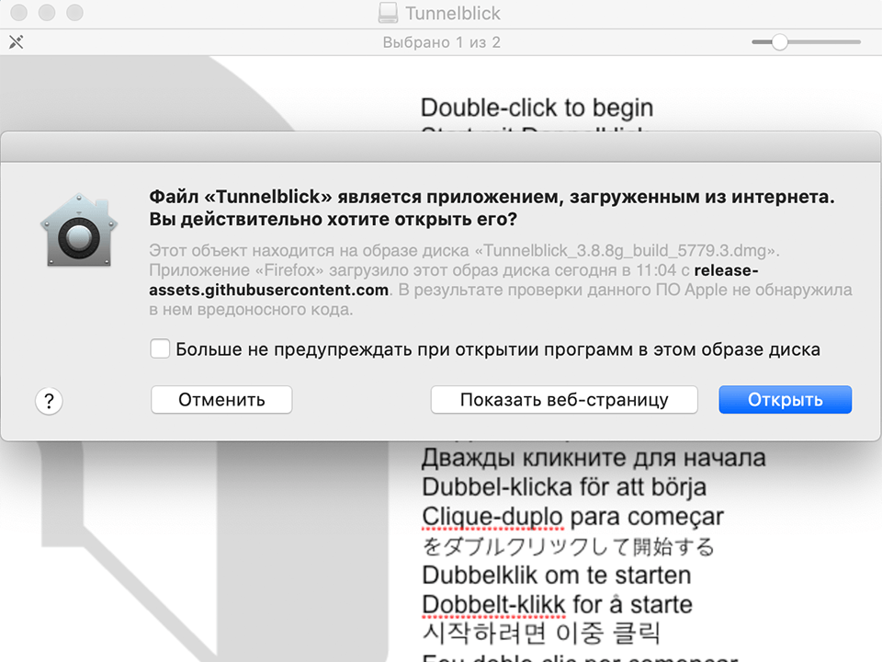Image resolution: width=882 pixels, height=662 pixels.
Task: Open help via the question mark icon
Action: 48,401
